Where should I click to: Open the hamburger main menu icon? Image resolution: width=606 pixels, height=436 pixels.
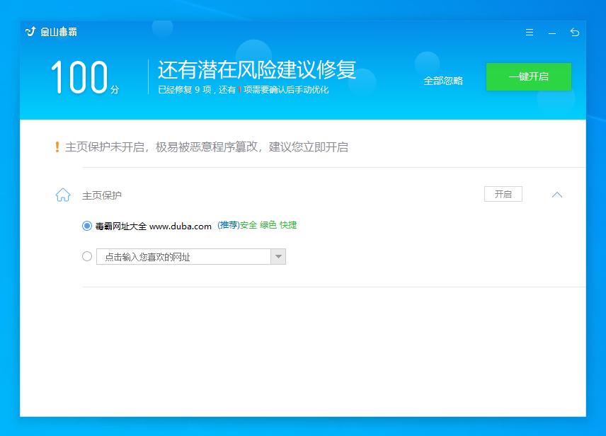pyautogui.click(x=529, y=33)
